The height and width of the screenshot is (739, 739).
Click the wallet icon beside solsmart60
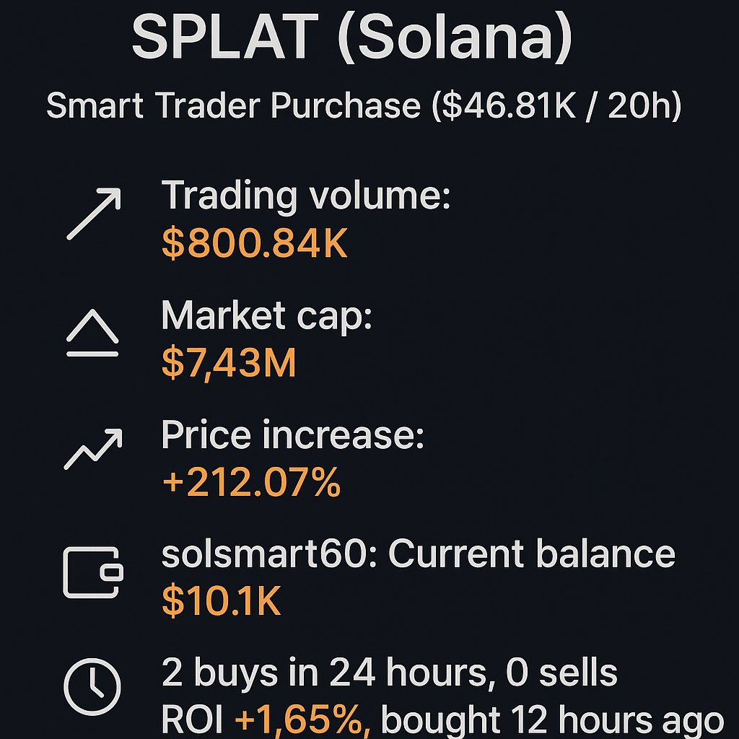click(x=93, y=572)
